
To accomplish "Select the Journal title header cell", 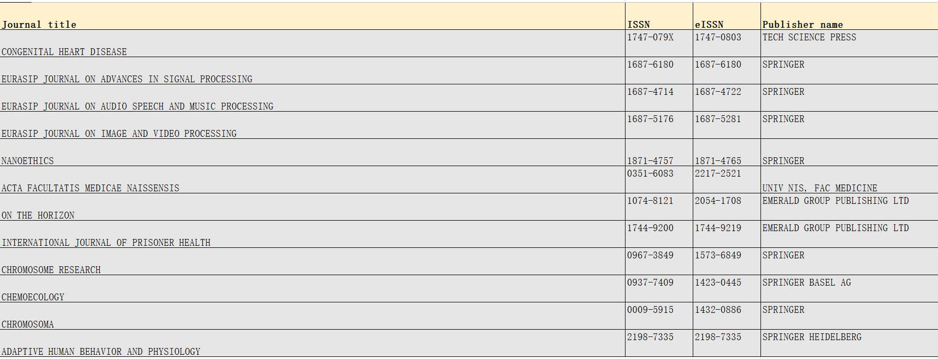I will pos(312,16).
